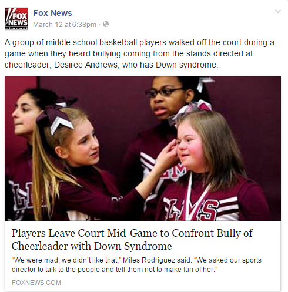Open the Fox News page name link

click(x=52, y=13)
